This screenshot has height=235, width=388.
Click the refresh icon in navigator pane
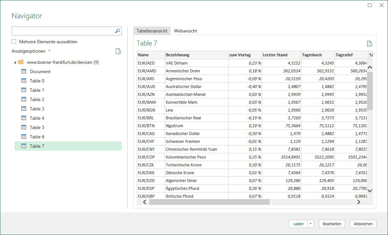118,51
